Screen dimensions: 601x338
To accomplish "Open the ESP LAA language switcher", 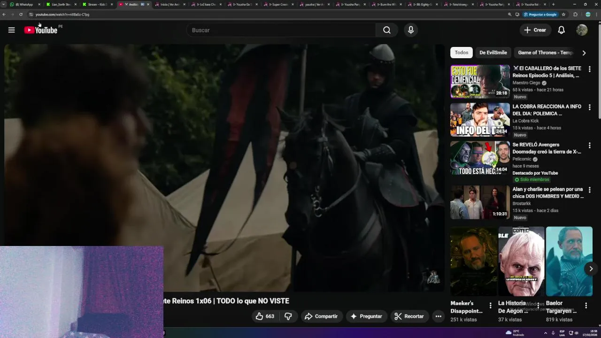I will tap(562, 333).
